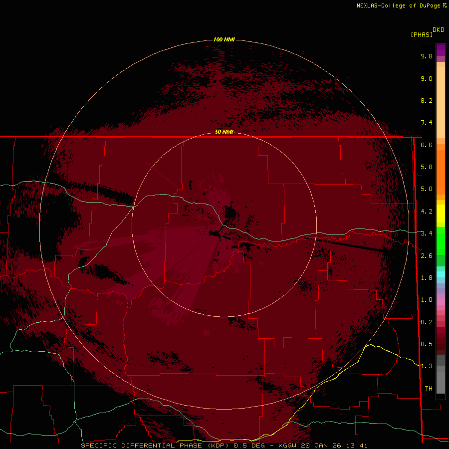Select the 5.0 legend value
Image resolution: width=449 pixels, height=449 pixels.
coord(427,189)
